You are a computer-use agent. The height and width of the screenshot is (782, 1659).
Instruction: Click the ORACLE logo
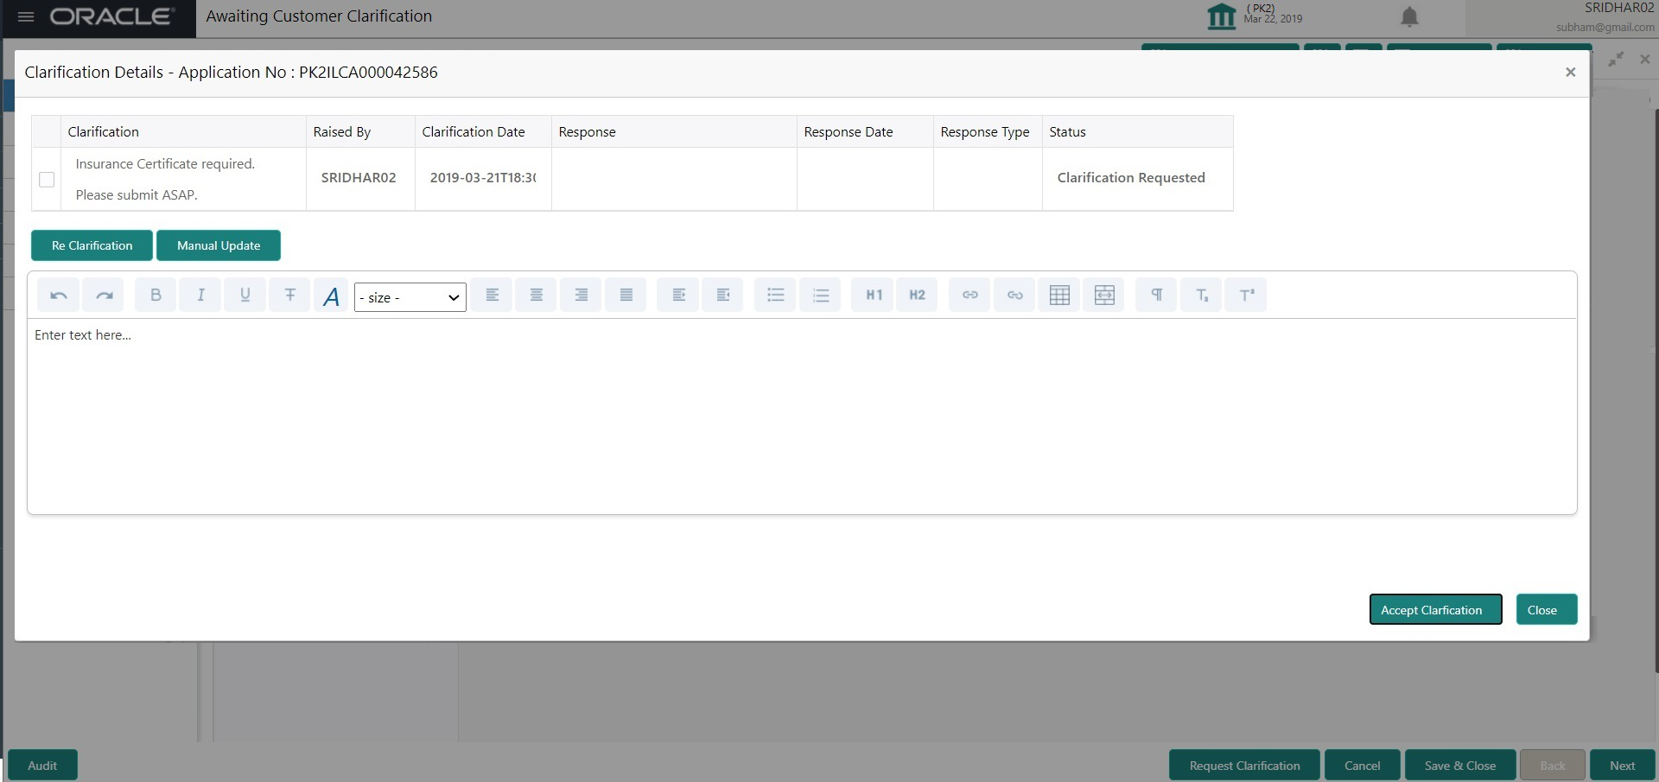(112, 16)
